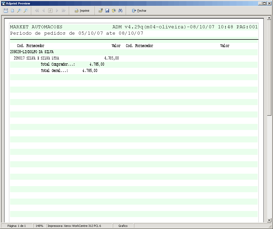The image size is (273, 229).
Task: Go to last page arrow
Action: (x=64, y=11)
